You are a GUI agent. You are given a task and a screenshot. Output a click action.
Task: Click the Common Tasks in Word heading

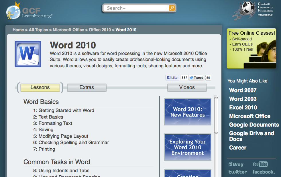pos(57,162)
